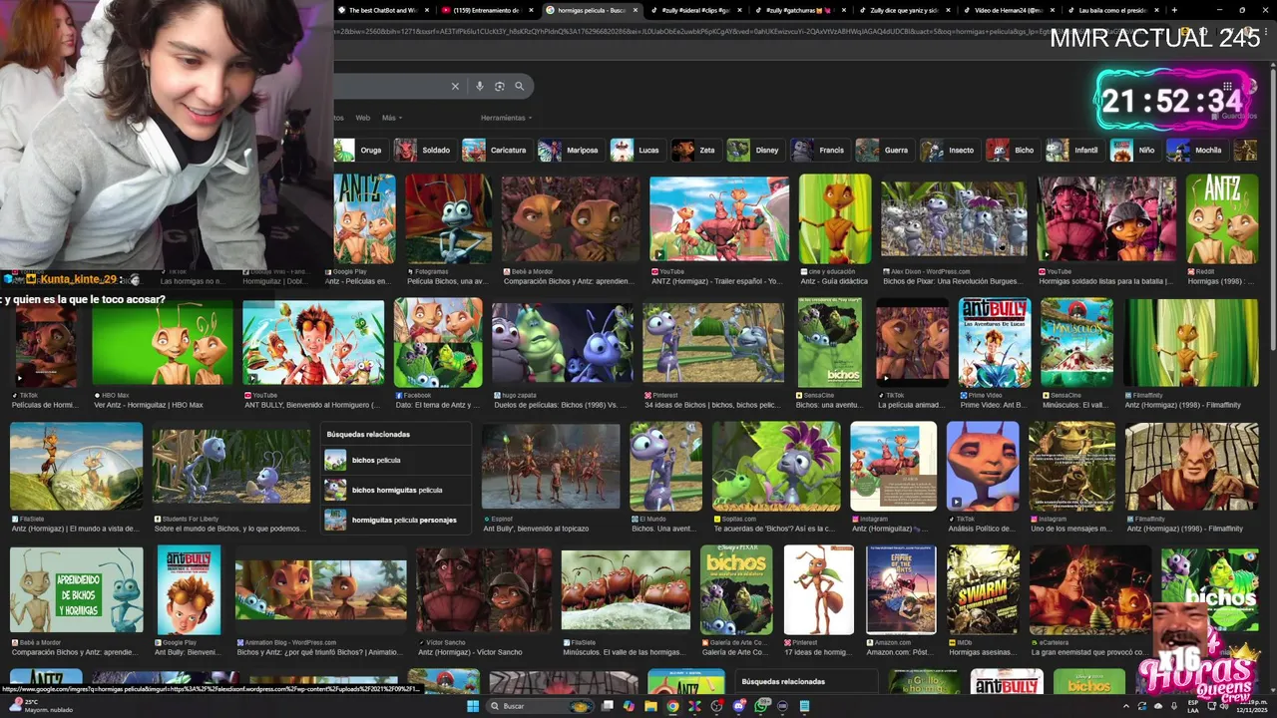This screenshot has height=718, width=1277.
Task: Open 'Sobre el mundo de Bichos' thumbnail
Action: (x=231, y=466)
